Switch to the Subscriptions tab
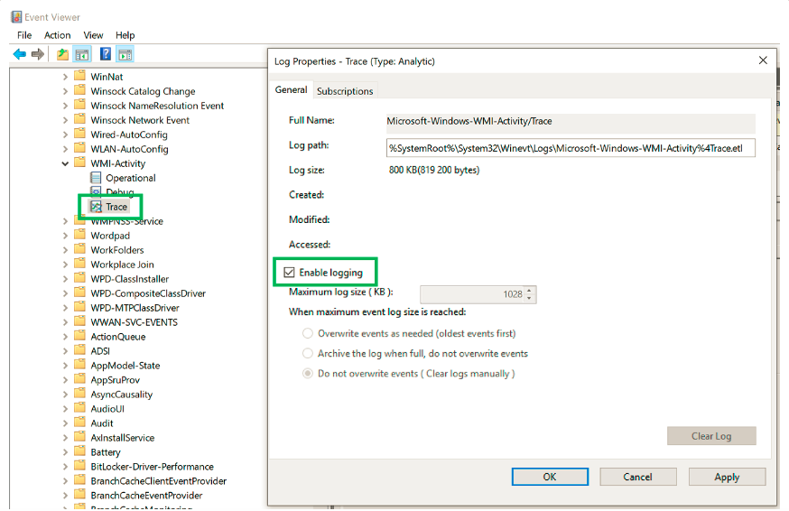Screen dimensions: 789x511 coord(345,91)
